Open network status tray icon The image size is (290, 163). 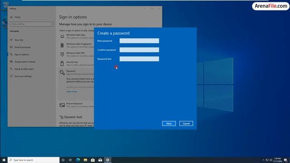[267, 160]
